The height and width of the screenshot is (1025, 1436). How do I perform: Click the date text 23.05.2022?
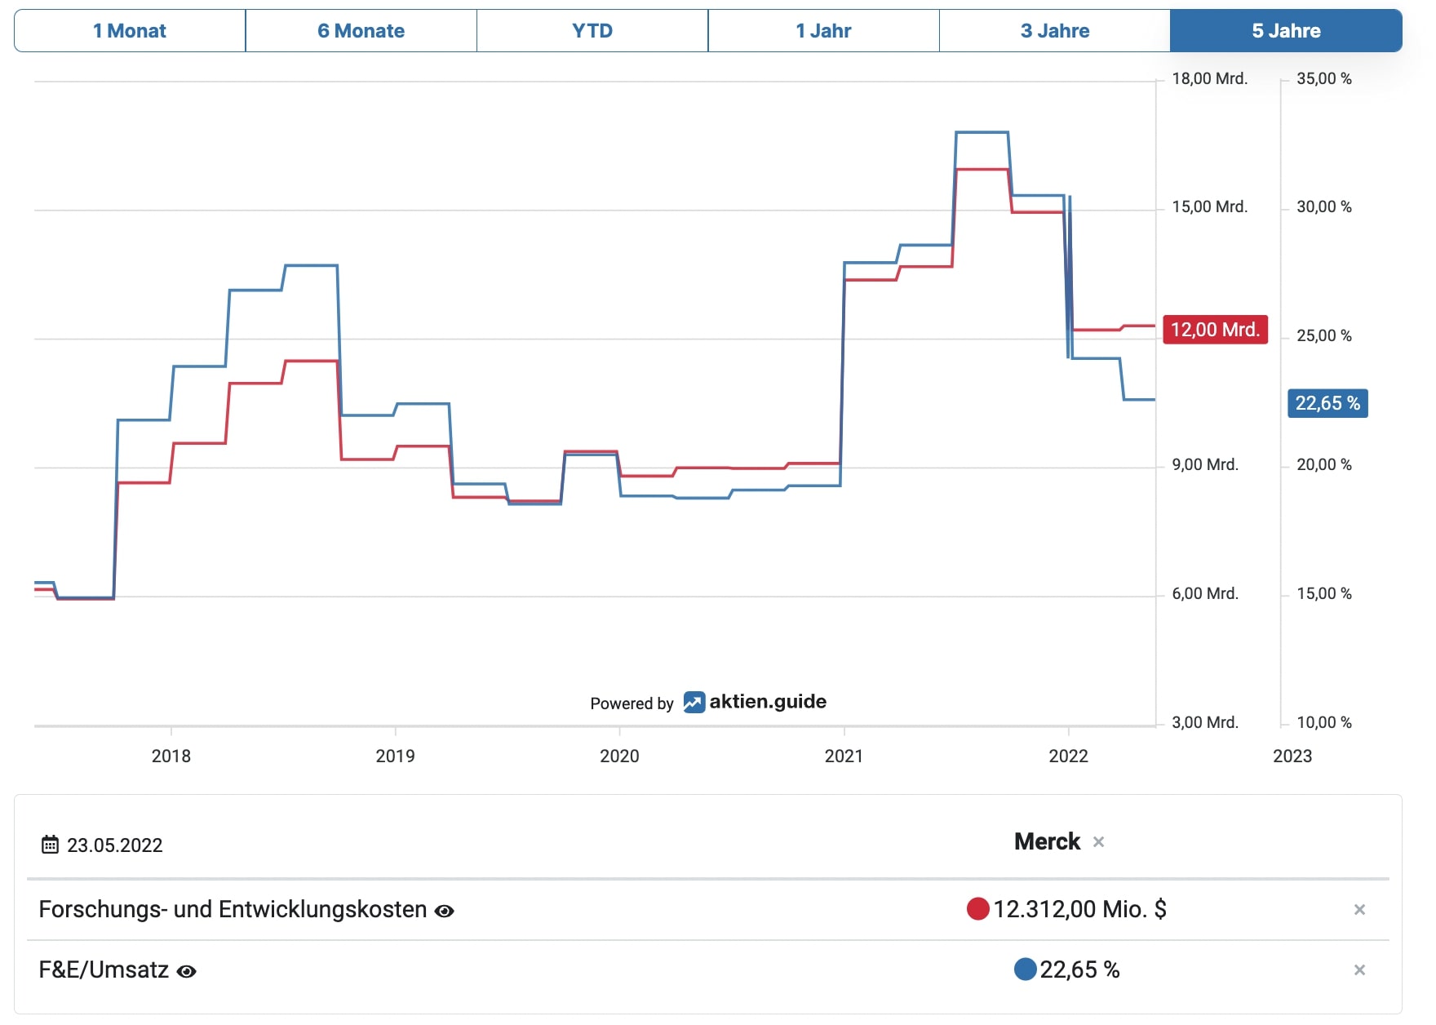tap(115, 845)
